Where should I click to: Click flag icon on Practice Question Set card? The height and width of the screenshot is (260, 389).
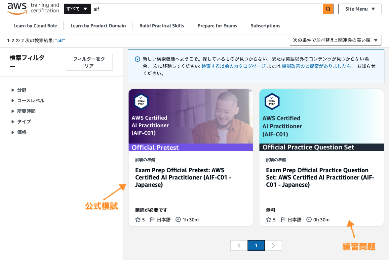coord(283,220)
